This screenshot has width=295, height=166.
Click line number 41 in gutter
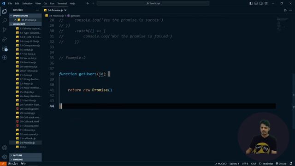pyautogui.click(x=52, y=90)
